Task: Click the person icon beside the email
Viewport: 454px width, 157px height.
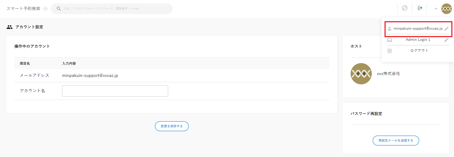Action: 389,29
